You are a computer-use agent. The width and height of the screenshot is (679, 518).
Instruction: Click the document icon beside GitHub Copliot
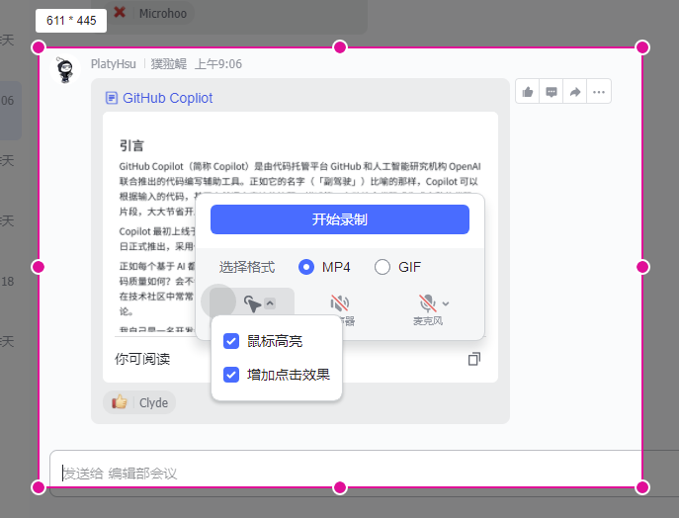(x=112, y=98)
